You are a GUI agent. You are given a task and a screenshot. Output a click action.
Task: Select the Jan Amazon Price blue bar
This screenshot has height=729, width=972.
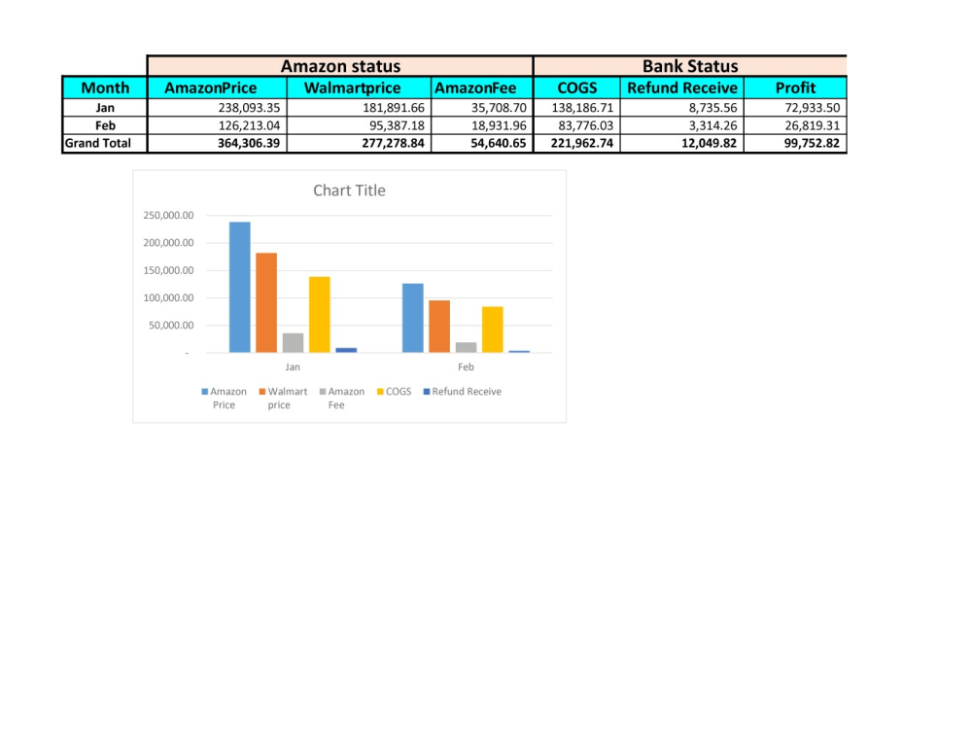[240, 287]
